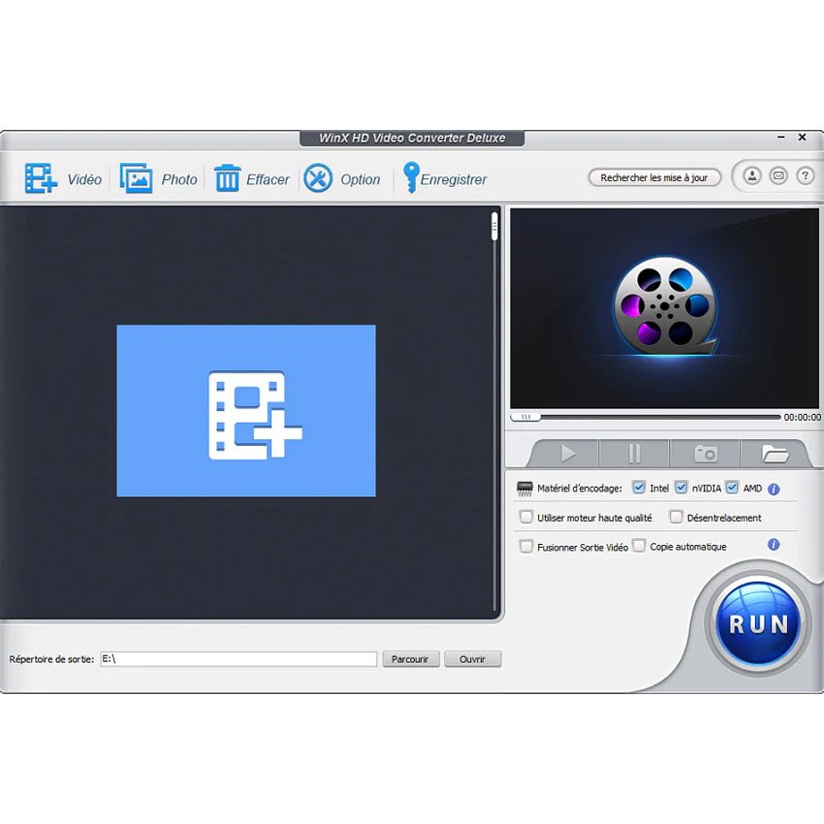This screenshot has height=824, width=824.
Task: Click the large blue add-video tile
Action: point(246,410)
